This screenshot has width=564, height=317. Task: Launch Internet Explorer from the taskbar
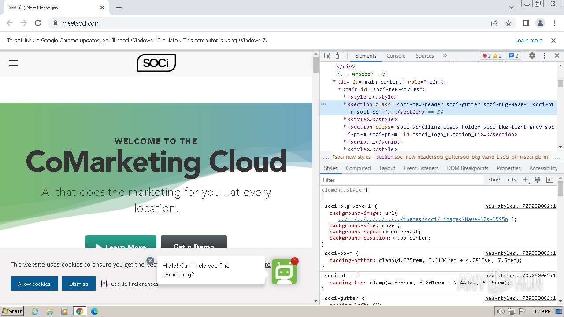pyautogui.click(x=35, y=311)
